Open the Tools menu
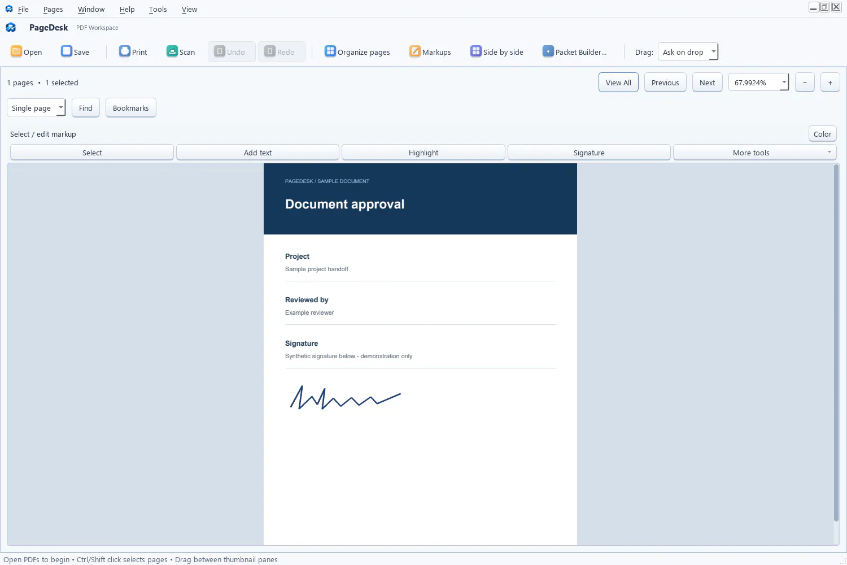Screen dimensions: 847x565 click(x=158, y=9)
